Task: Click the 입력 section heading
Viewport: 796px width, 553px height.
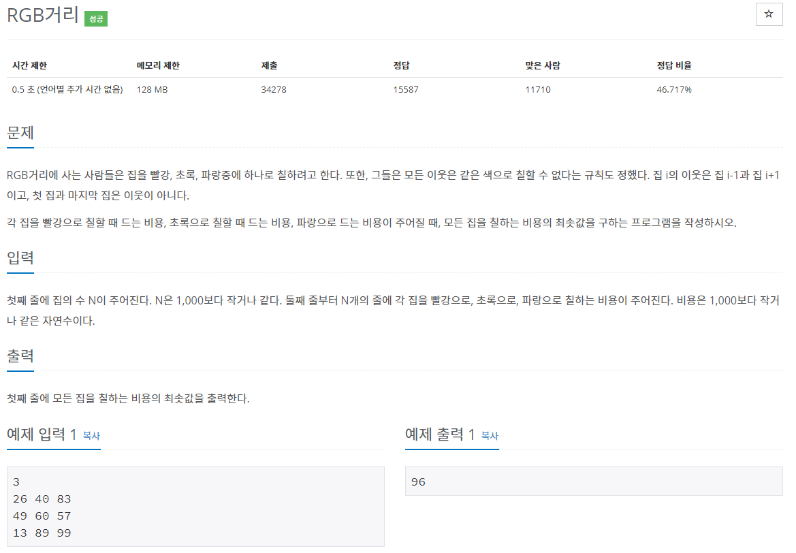Action: pyautogui.click(x=20, y=257)
